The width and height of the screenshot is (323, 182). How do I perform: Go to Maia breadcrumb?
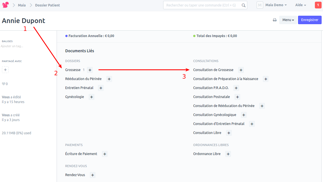22,5
